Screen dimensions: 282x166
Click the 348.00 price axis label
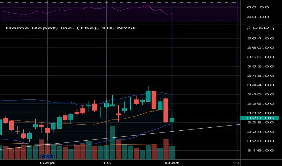tap(261, 75)
